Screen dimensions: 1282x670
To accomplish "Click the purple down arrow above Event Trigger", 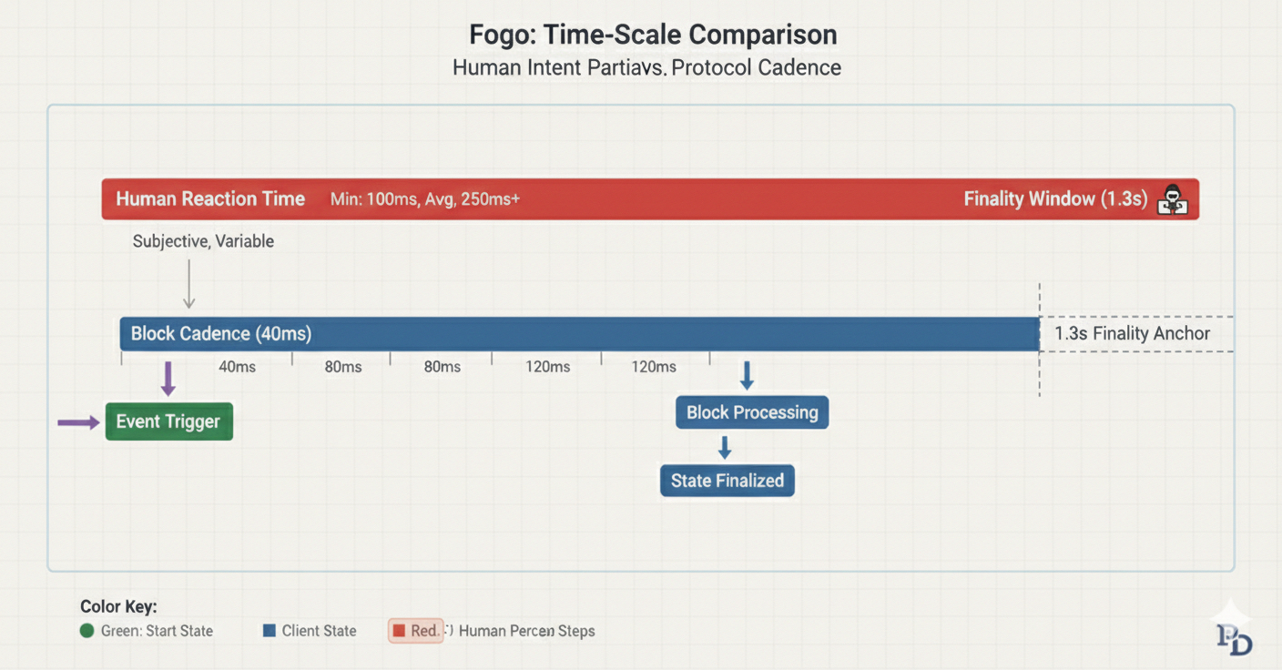I will 168,379.
